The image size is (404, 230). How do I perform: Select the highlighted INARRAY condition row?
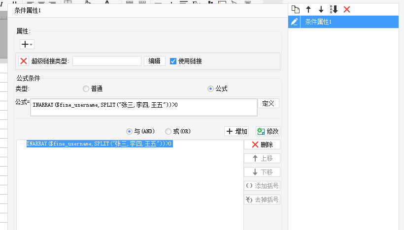[x=100, y=144]
